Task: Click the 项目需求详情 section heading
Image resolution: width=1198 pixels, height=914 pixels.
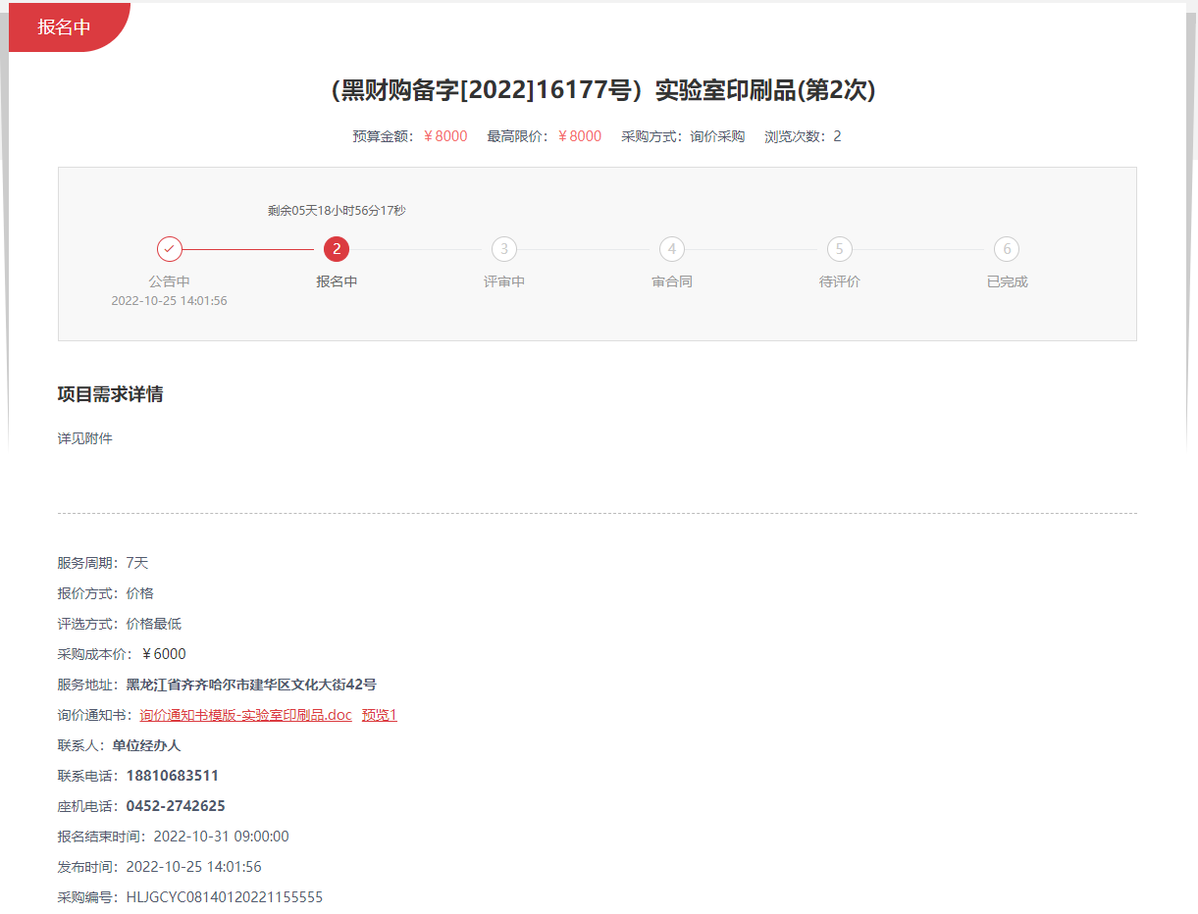Action: (x=111, y=395)
